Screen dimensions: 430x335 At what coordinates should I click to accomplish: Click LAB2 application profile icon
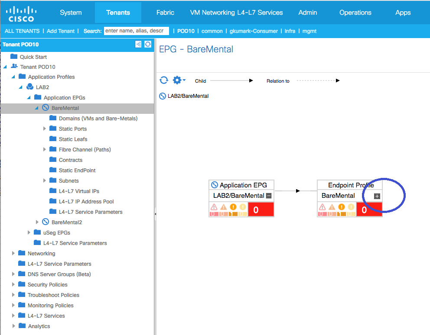coord(30,87)
